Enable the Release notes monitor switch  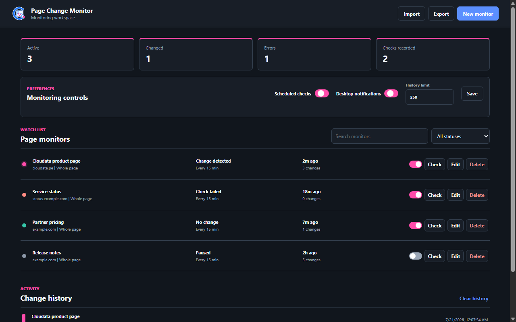416,256
